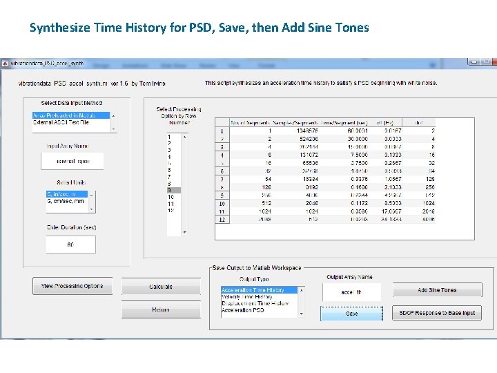Click 'df (Hz)' column header
This screenshot has height=373, width=497.
386,123
